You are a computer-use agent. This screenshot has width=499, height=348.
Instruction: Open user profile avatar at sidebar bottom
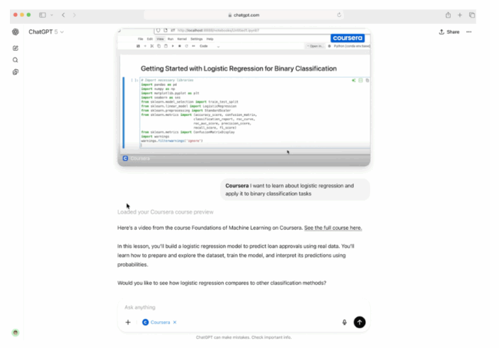point(16,332)
